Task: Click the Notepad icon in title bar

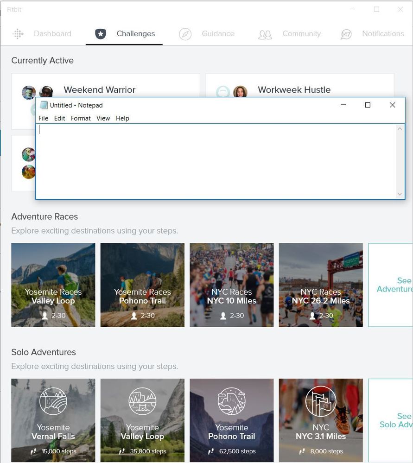Action: pyautogui.click(x=44, y=105)
